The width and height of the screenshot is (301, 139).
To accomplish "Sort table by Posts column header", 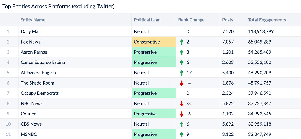I will point(228,20).
